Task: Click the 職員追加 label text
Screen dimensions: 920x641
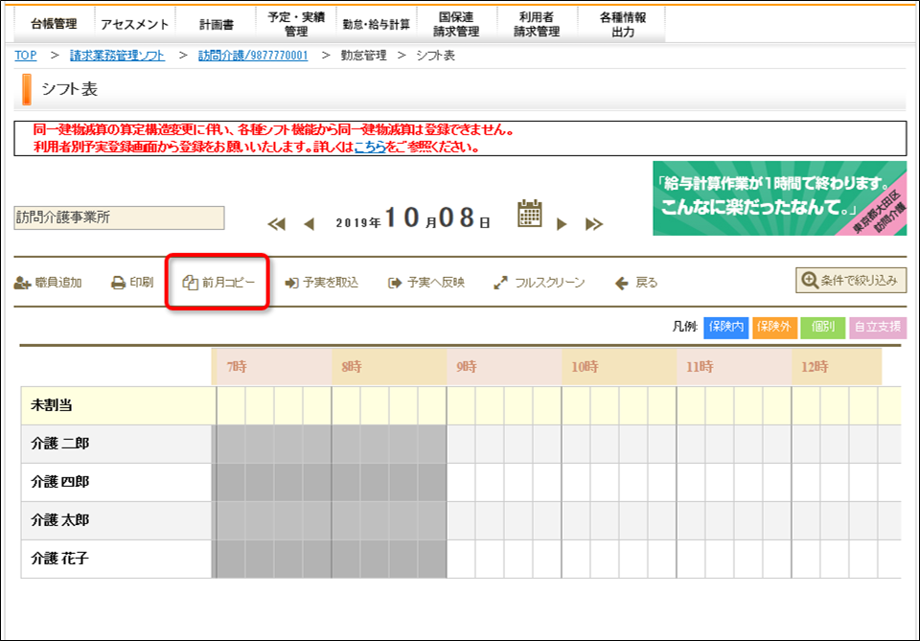Action: [58, 283]
